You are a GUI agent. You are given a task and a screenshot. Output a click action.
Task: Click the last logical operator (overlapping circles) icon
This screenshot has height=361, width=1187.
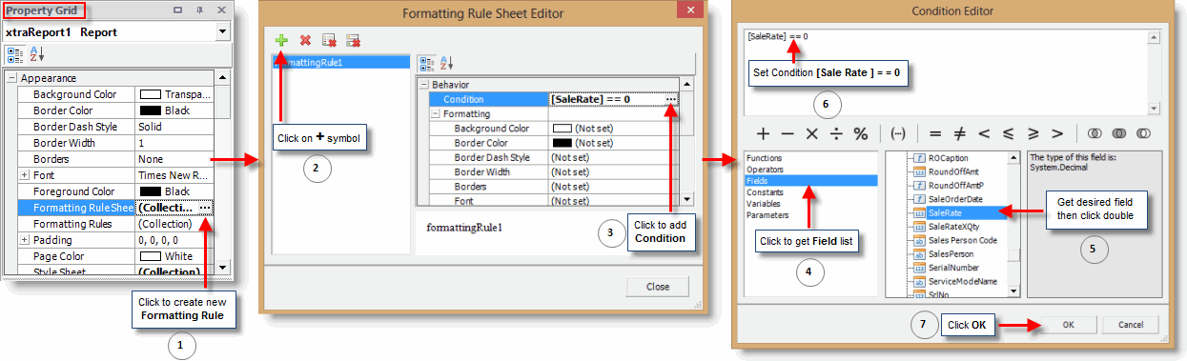[x=1143, y=132]
